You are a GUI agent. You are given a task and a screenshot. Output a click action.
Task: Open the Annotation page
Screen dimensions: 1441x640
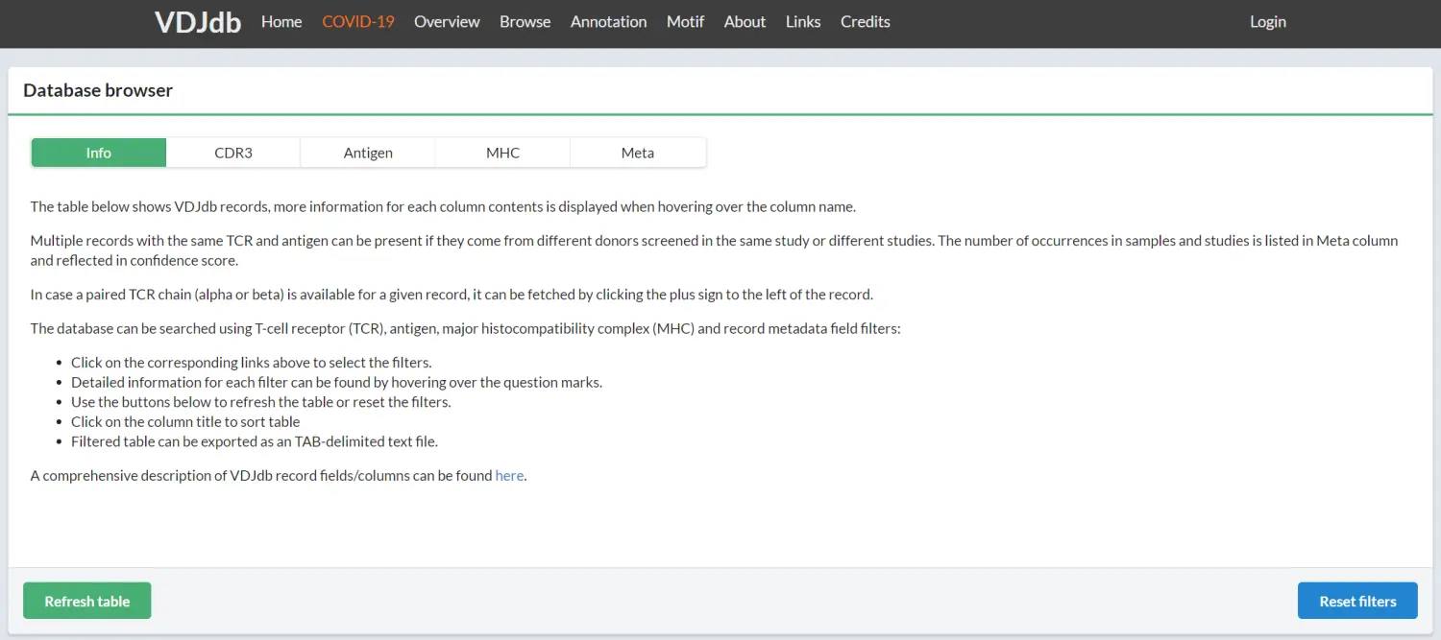click(x=609, y=21)
